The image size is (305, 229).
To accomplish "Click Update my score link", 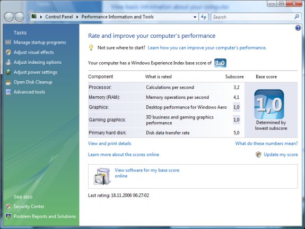I will pyautogui.click(x=281, y=155).
